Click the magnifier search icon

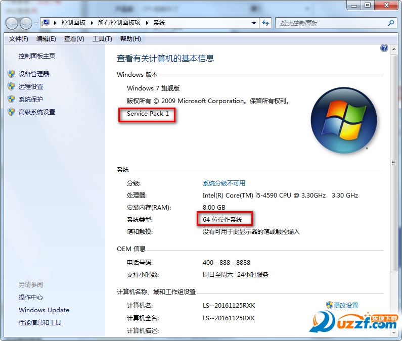coord(391,23)
